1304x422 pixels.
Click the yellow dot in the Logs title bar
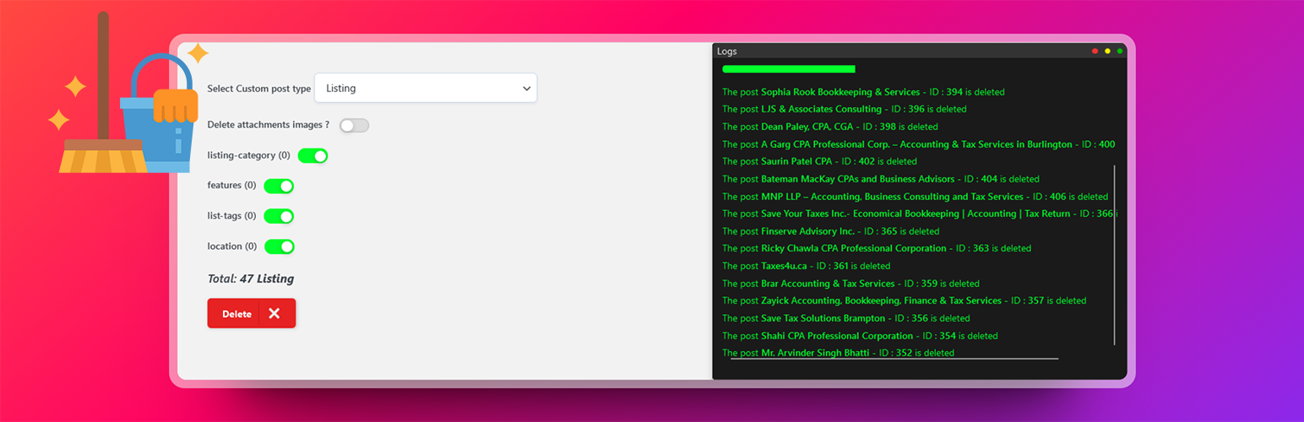pos(1108,51)
